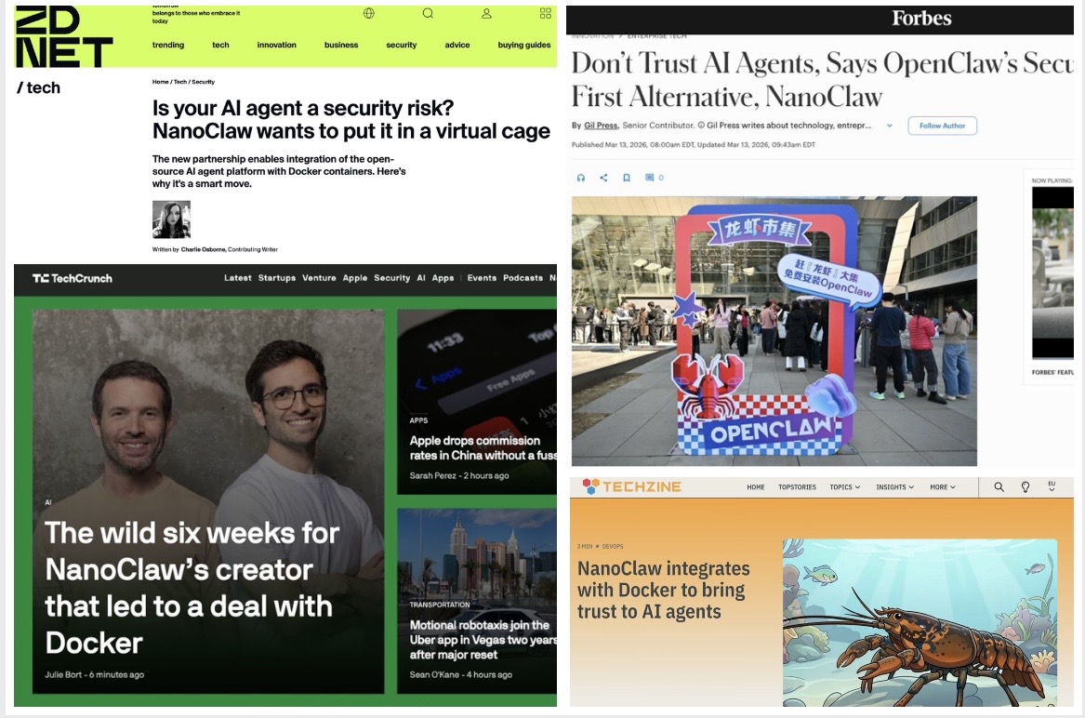Click the ZDNET search magnifier icon
Viewport: 1085px width, 718px height.
click(x=428, y=13)
